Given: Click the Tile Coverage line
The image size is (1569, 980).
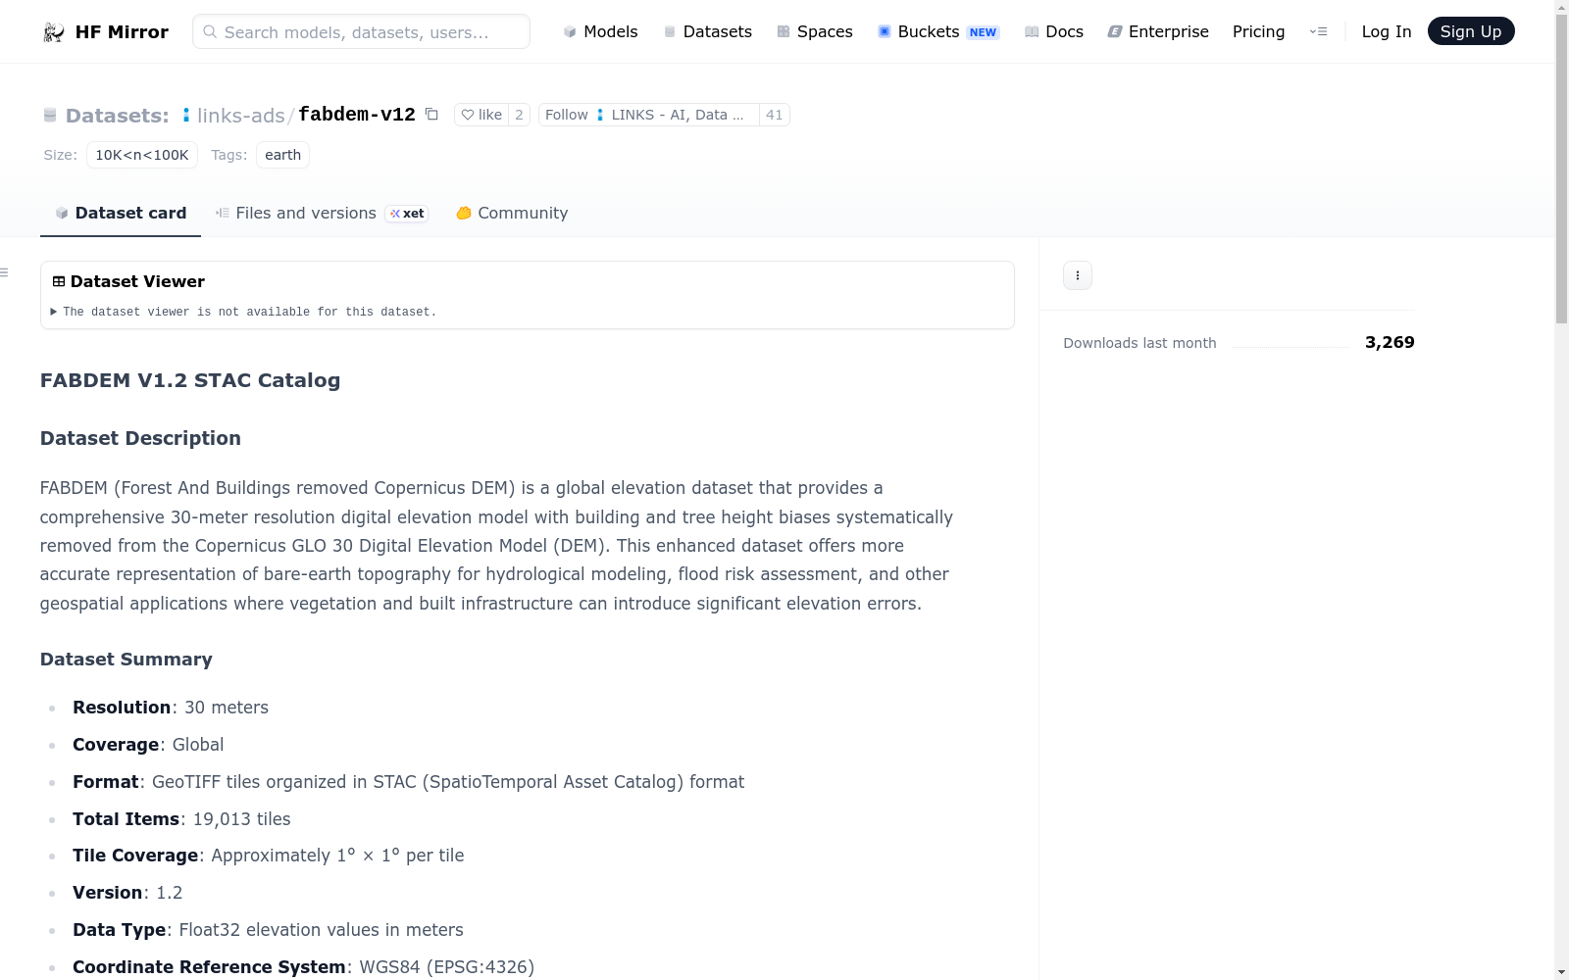Looking at the screenshot, I should coord(269,856).
